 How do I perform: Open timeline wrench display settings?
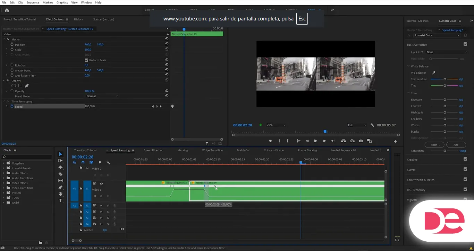point(108,162)
